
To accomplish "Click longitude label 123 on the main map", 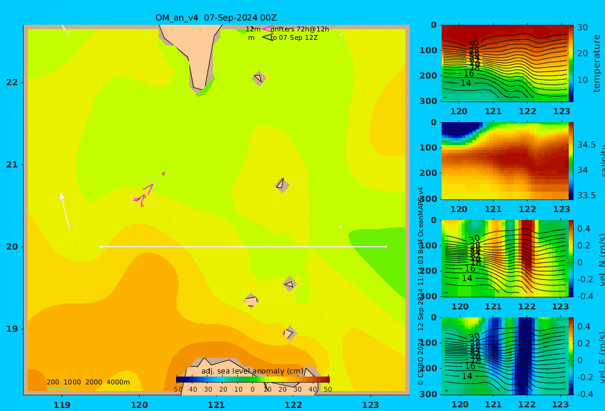I will point(371,405).
